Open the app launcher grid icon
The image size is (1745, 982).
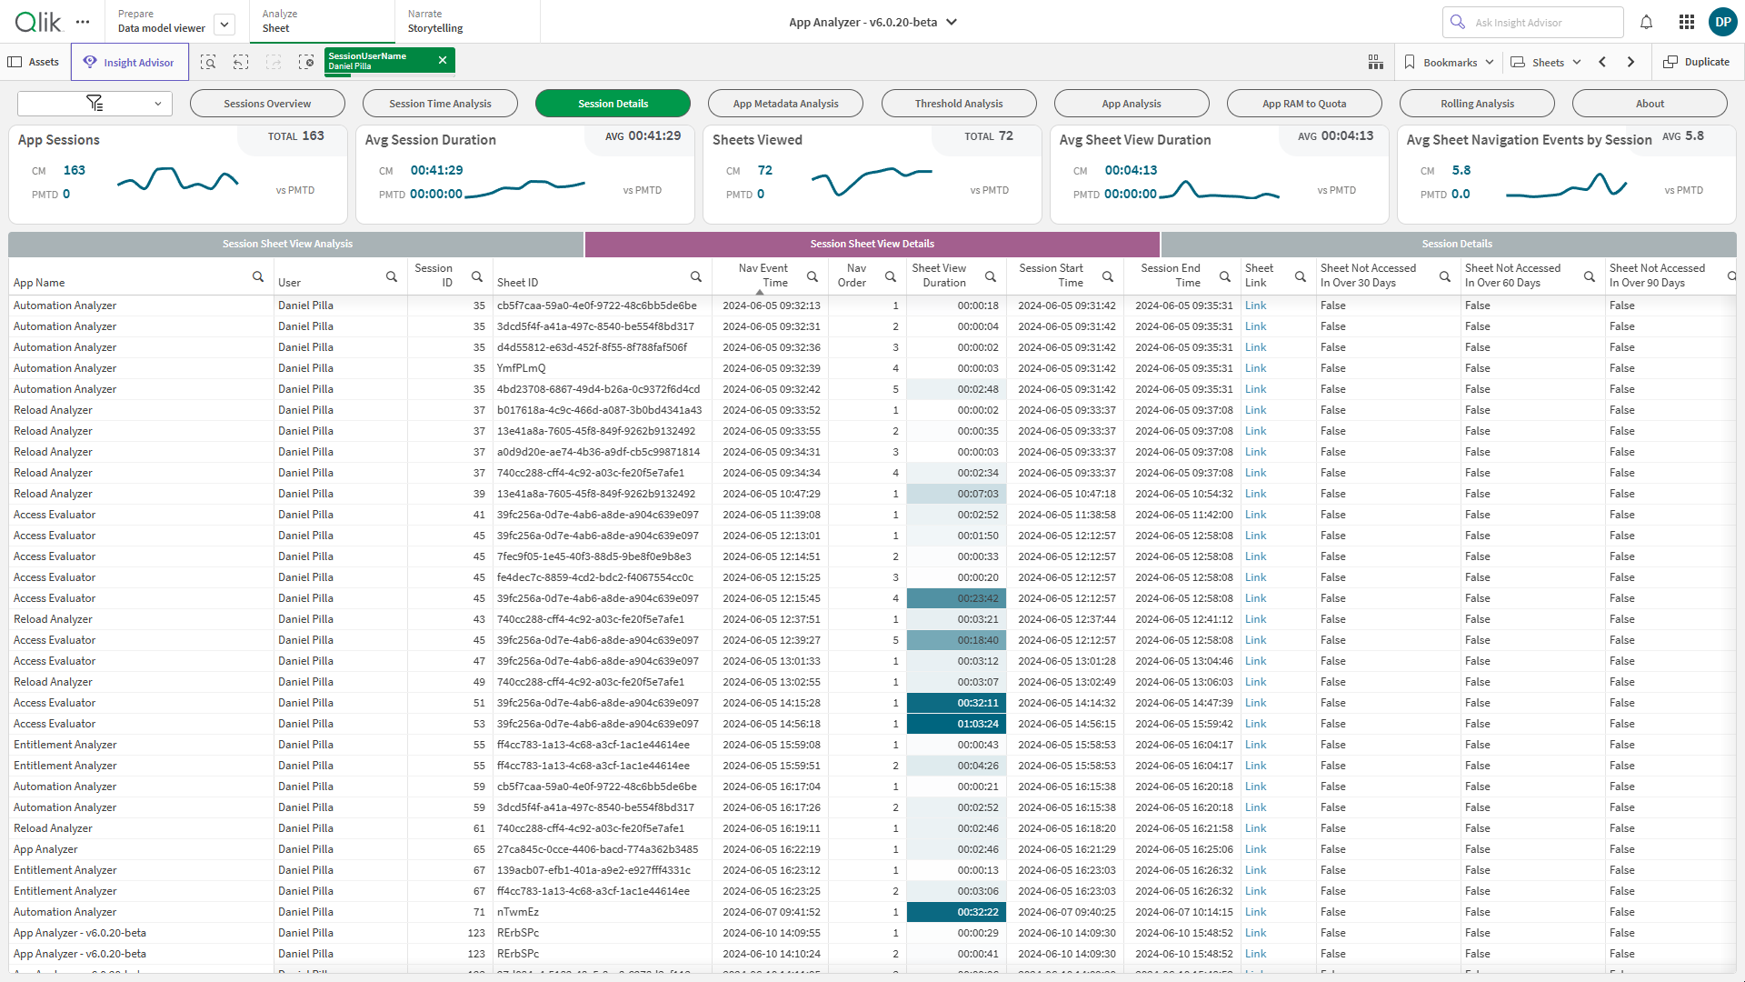tap(1687, 22)
